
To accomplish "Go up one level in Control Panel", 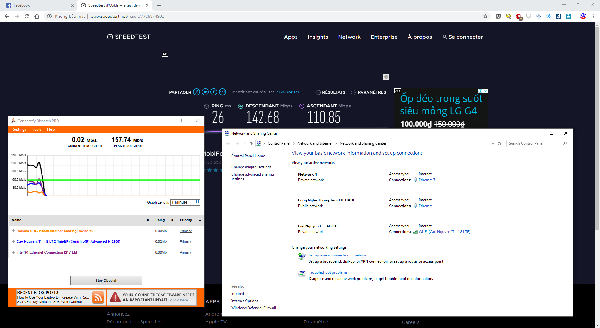I will coord(251,143).
